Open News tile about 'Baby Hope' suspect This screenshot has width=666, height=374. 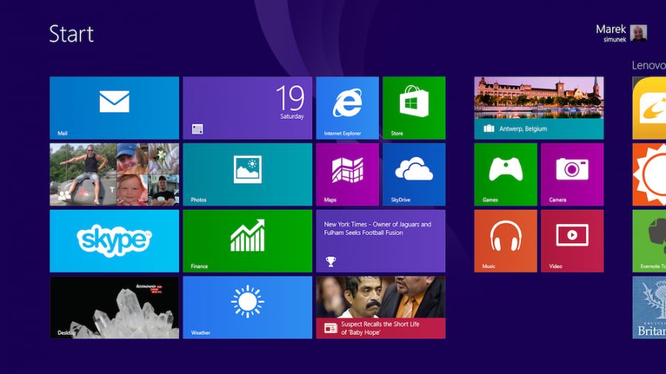[x=381, y=307]
